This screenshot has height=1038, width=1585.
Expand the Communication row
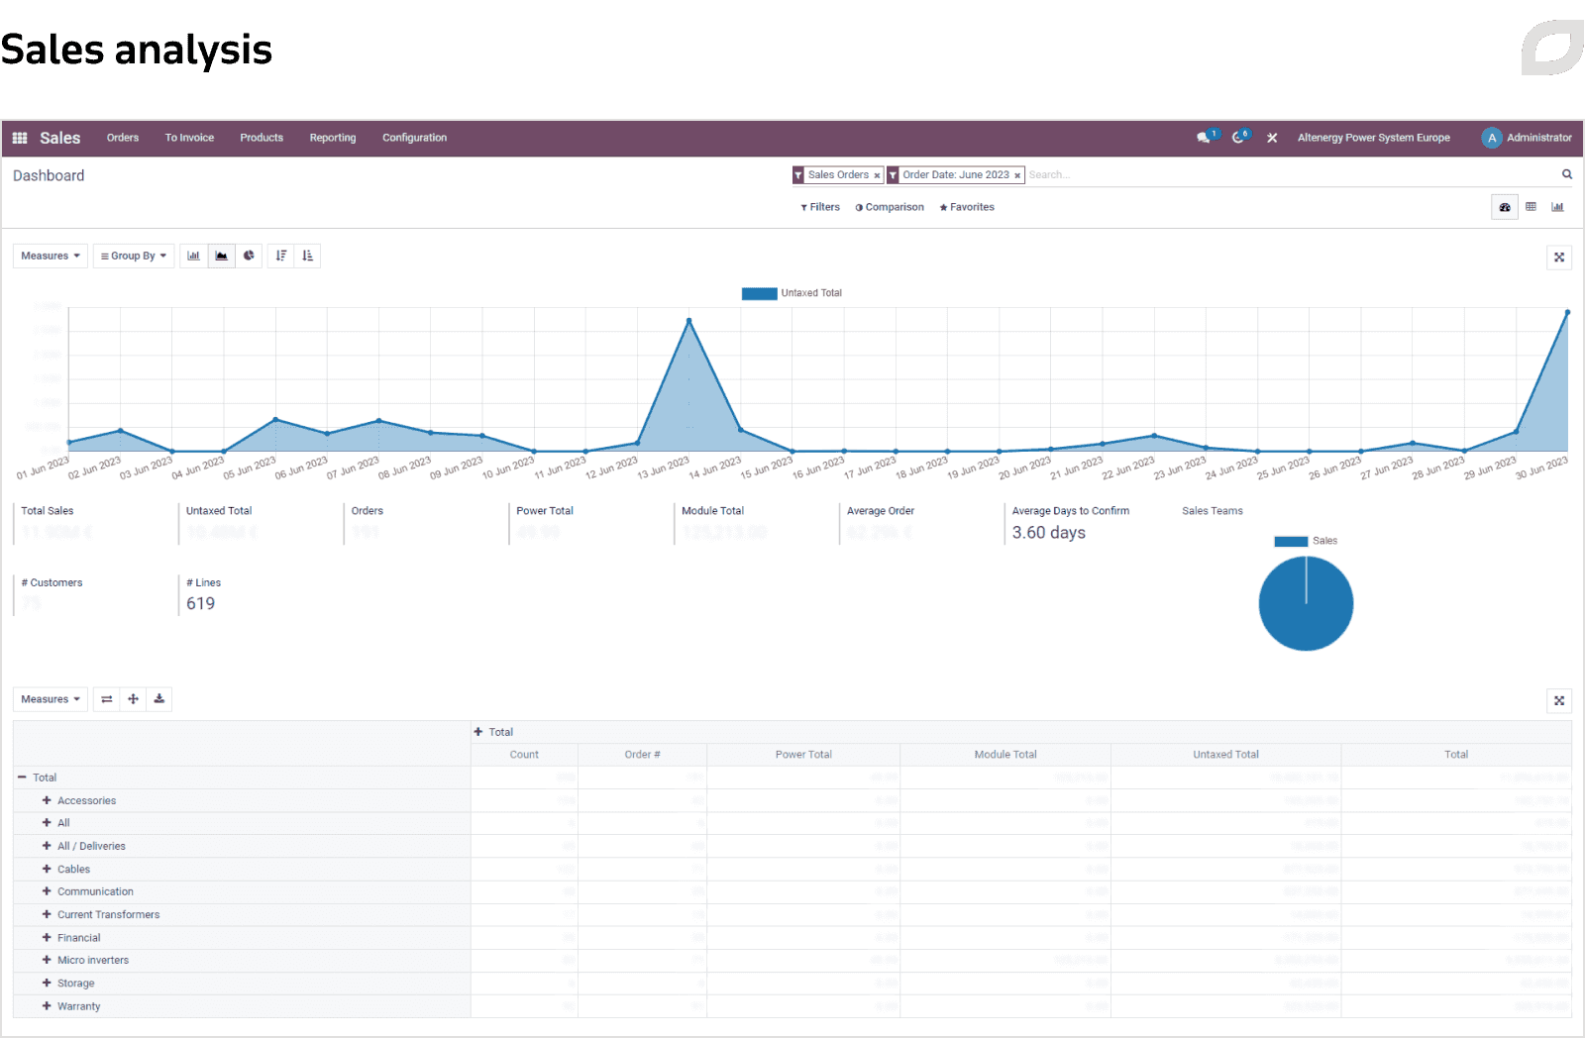[x=47, y=891]
